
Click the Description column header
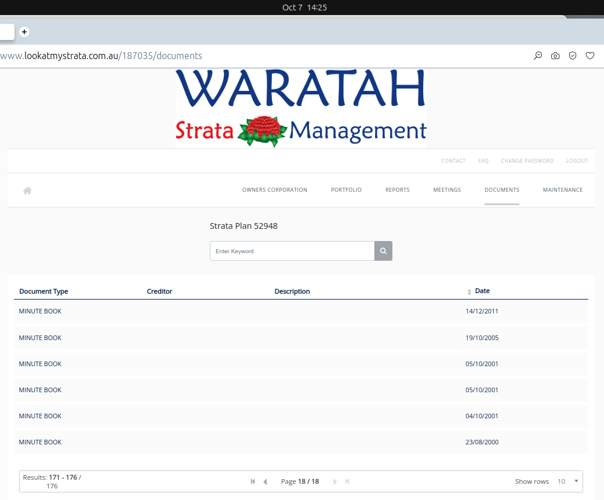(x=292, y=291)
